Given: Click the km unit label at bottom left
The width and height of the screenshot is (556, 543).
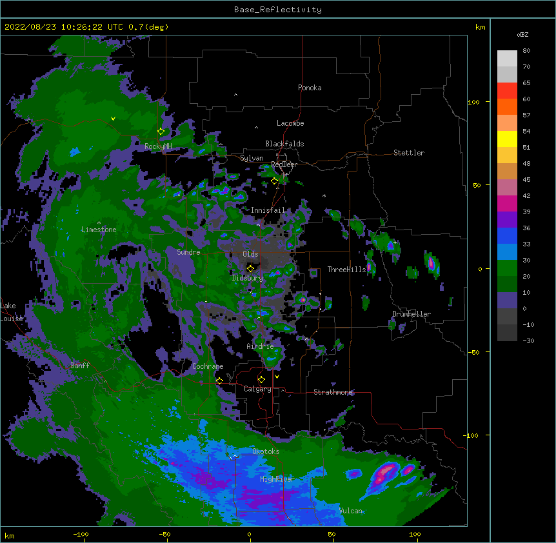Looking at the screenshot, I should (10, 535).
